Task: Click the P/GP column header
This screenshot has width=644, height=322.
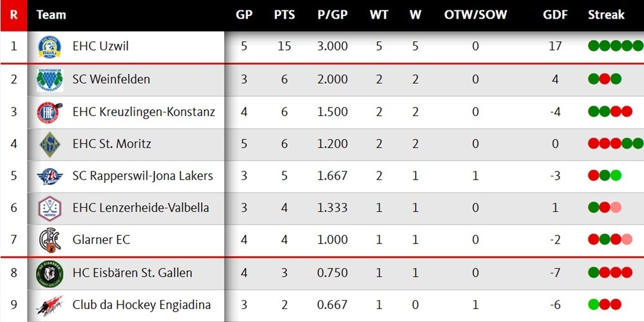Action: [332, 15]
